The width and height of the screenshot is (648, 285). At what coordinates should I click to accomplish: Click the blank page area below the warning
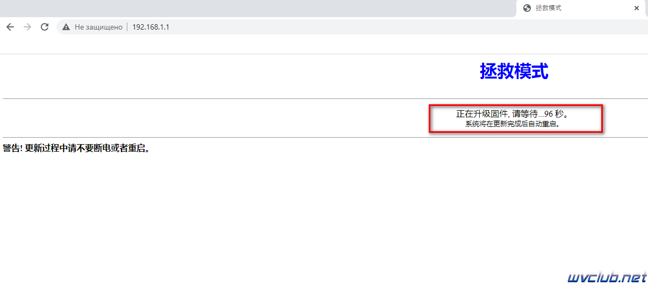tap(322, 215)
